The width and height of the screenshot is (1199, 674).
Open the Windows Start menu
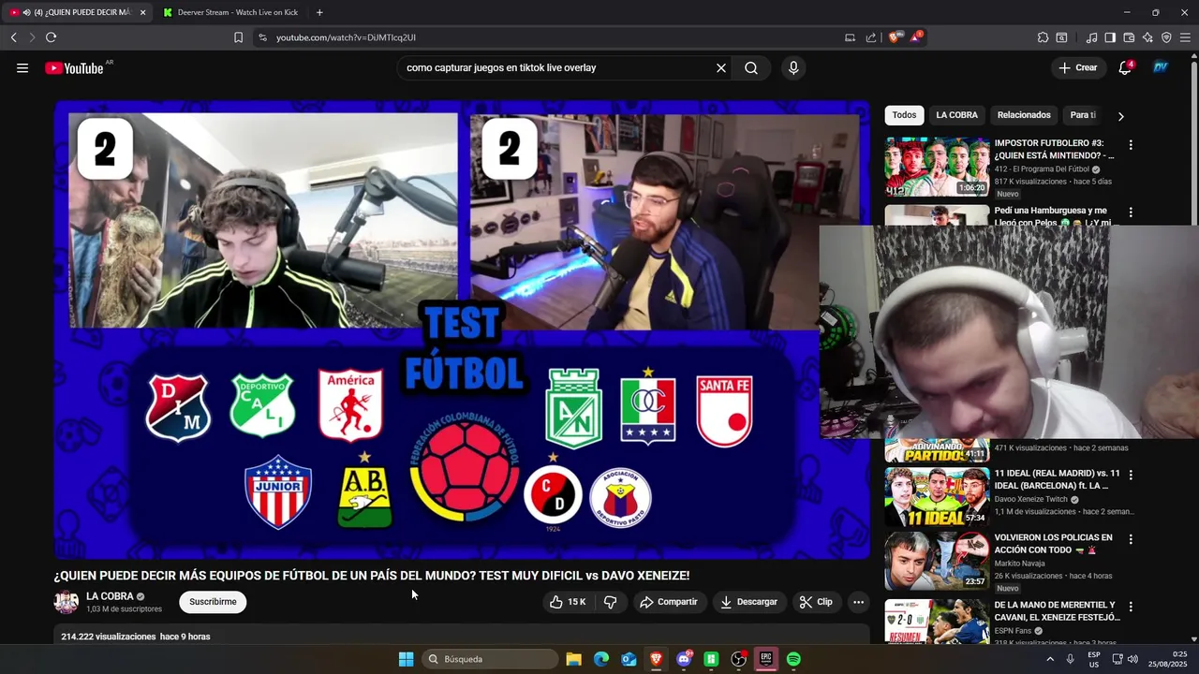point(406,659)
